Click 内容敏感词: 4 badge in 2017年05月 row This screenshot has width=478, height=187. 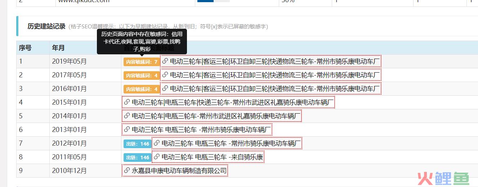[x=142, y=75]
